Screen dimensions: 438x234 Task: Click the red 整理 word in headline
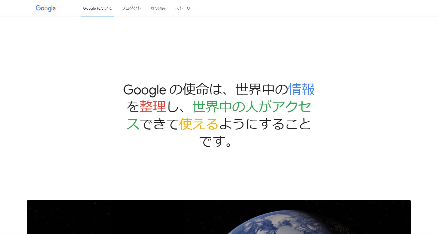(x=153, y=107)
